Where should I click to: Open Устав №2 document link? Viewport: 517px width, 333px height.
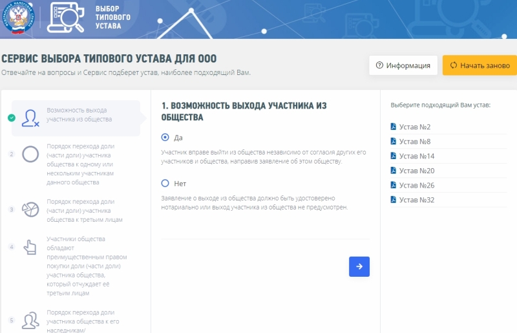click(415, 127)
